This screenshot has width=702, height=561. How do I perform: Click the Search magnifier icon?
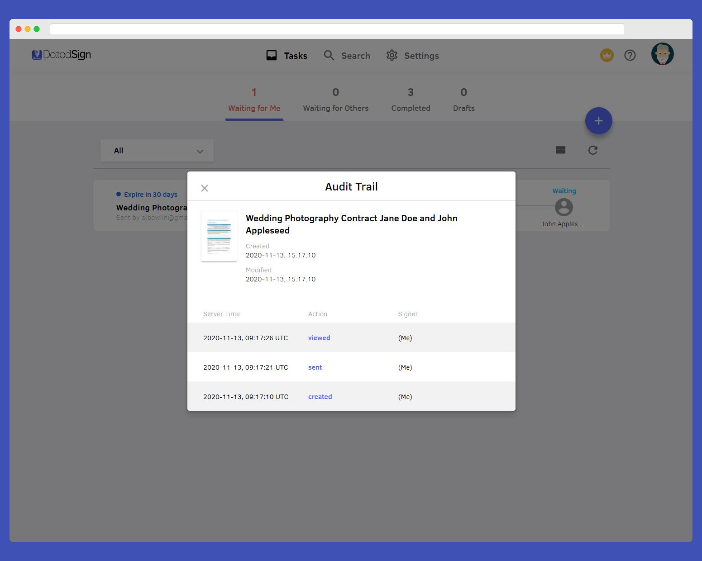[x=329, y=56]
